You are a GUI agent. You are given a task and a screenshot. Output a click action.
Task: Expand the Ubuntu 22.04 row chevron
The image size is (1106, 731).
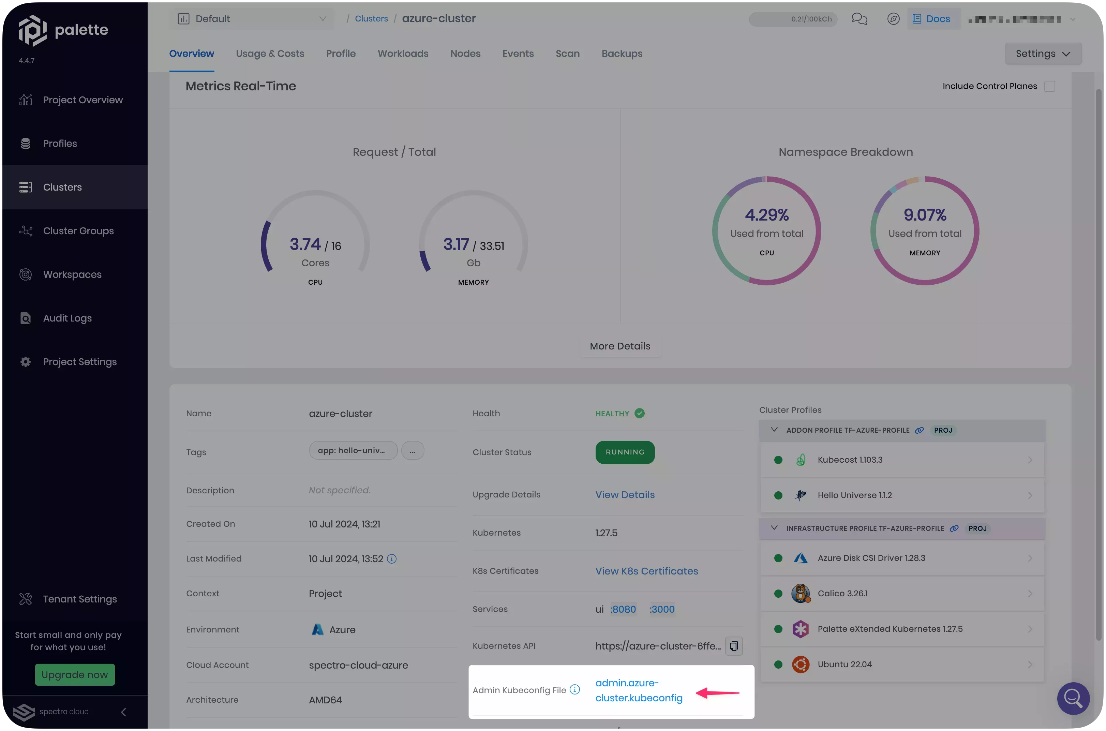pyautogui.click(x=1030, y=664)
